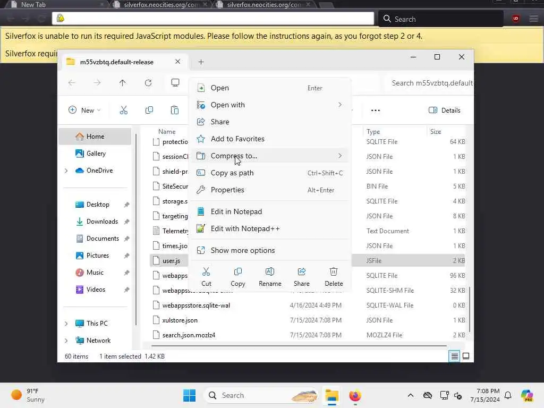Click the Copy icon in context menu
The height and width of the screenshot is (408, 544).
coord(238,271)
